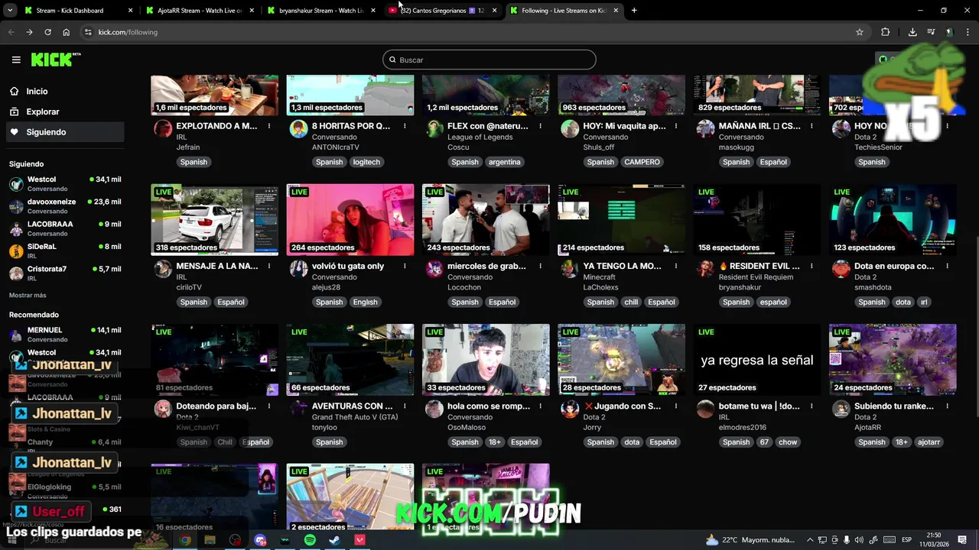Open options menu for Locochon stream
Image resolution: width=979 pixels, height=550 pixels.
[x=541, y=266]
